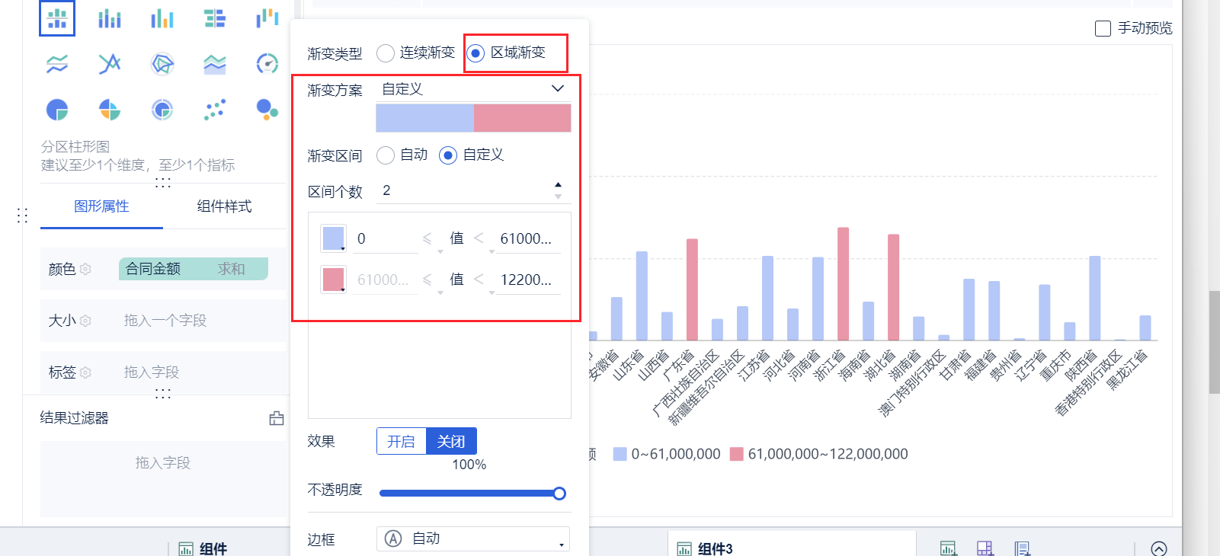Image resolution: width=1220 pixels, height=556 pixels.
Task: Decrease 区间个数 with the down arrow
Action: [559, 197]
